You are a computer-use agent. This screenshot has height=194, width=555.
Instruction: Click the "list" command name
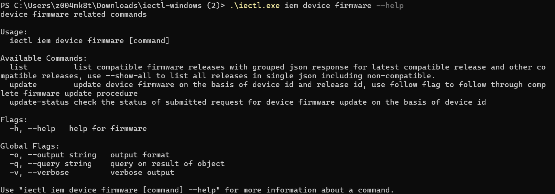point(19,67)
